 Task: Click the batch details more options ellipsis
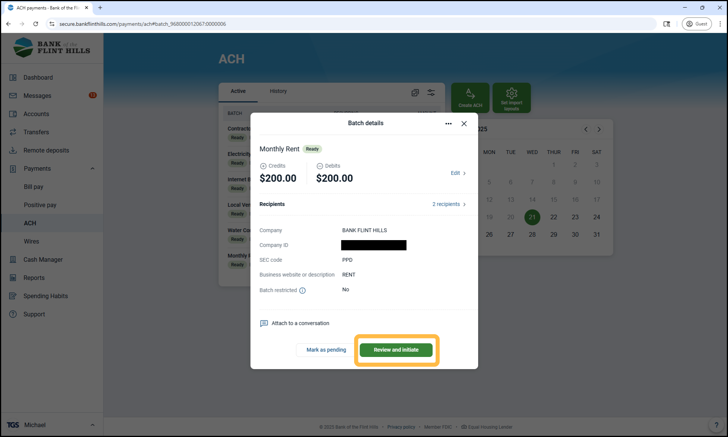pyautogui.click(x=448, y=124)
